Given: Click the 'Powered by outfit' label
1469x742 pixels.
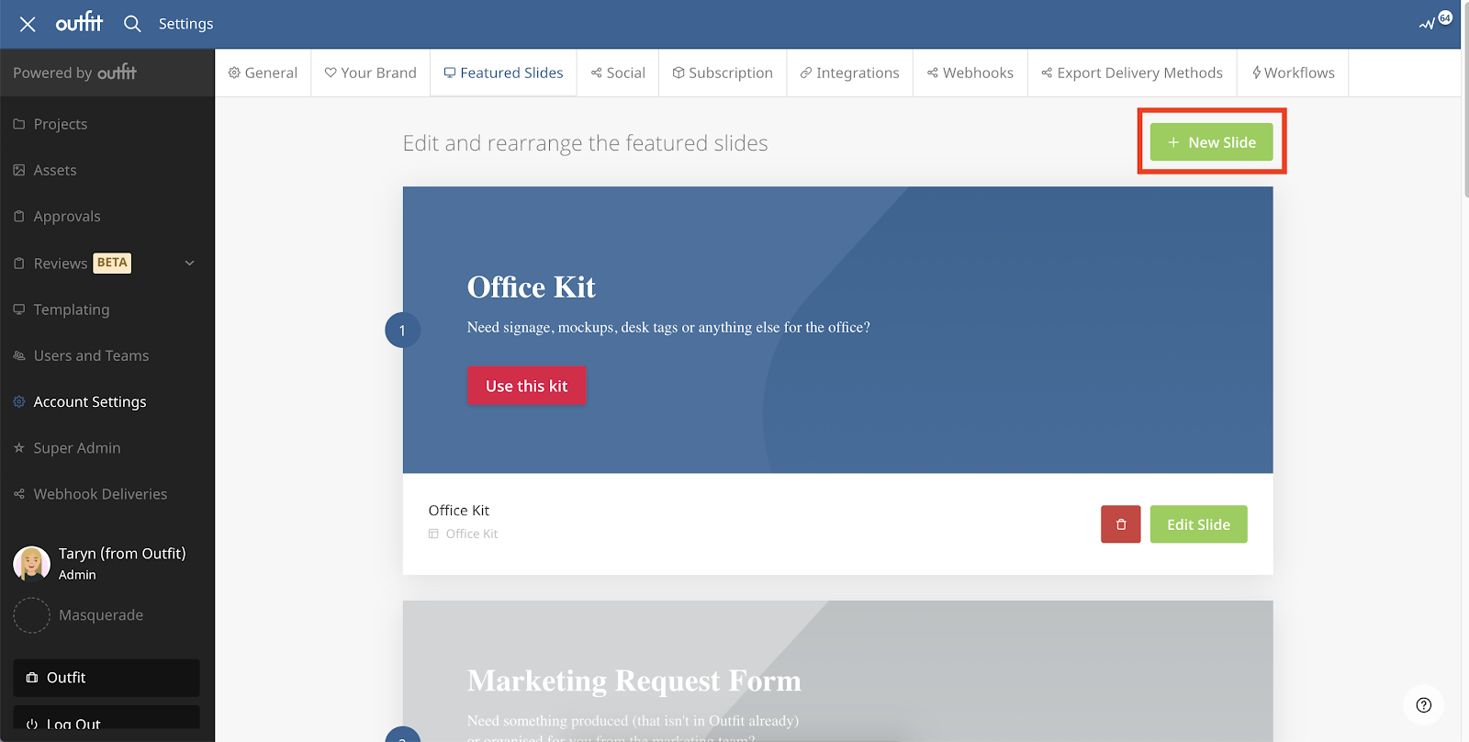Looking at the screenshot, I should 74,73.
